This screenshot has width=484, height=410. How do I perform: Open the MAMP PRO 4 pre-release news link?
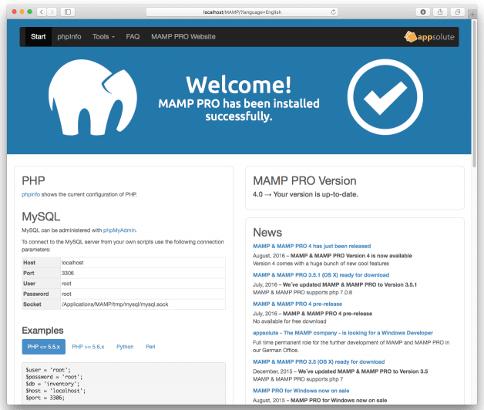[x=297, y=304]
